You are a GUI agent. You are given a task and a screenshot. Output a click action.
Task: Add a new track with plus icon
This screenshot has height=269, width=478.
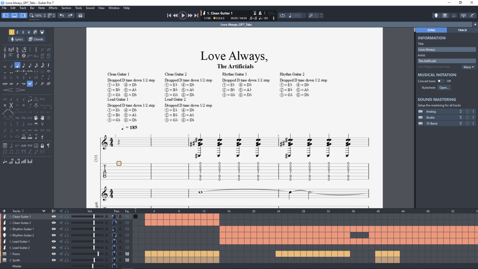[4, 211]
